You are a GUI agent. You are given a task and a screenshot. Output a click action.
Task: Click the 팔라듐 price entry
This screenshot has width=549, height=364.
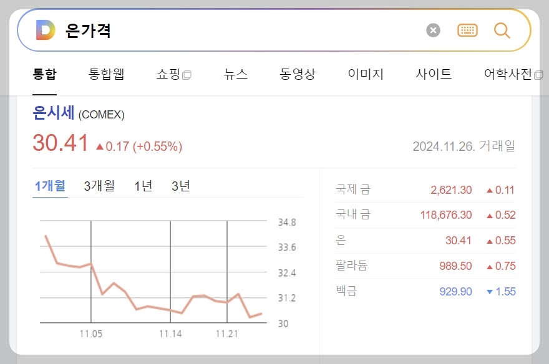(x=454, y=266)
